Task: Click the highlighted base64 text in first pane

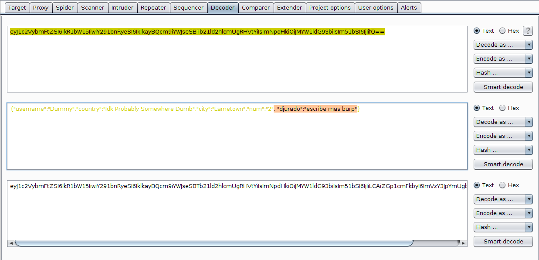Action: 196,32
